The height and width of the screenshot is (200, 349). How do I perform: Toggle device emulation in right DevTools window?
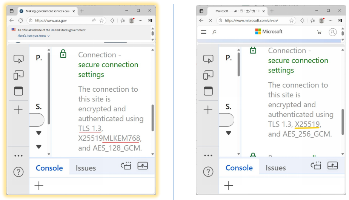[x=208, y=75]
